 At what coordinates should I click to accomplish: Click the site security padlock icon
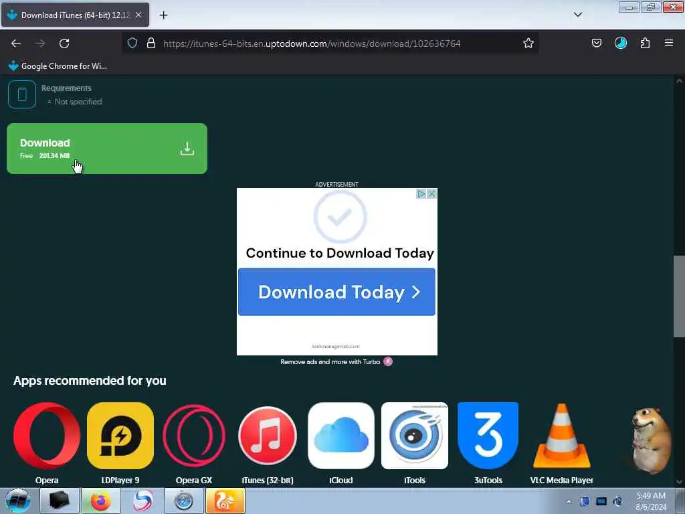pos(151,43)
